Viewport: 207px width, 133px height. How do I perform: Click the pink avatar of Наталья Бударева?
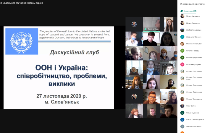pos(182,64)
